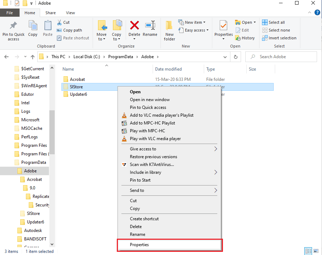Click the ribbon Properties checkmark icon
The height and width of the screenshot is (255, 322).
point(223,26)
